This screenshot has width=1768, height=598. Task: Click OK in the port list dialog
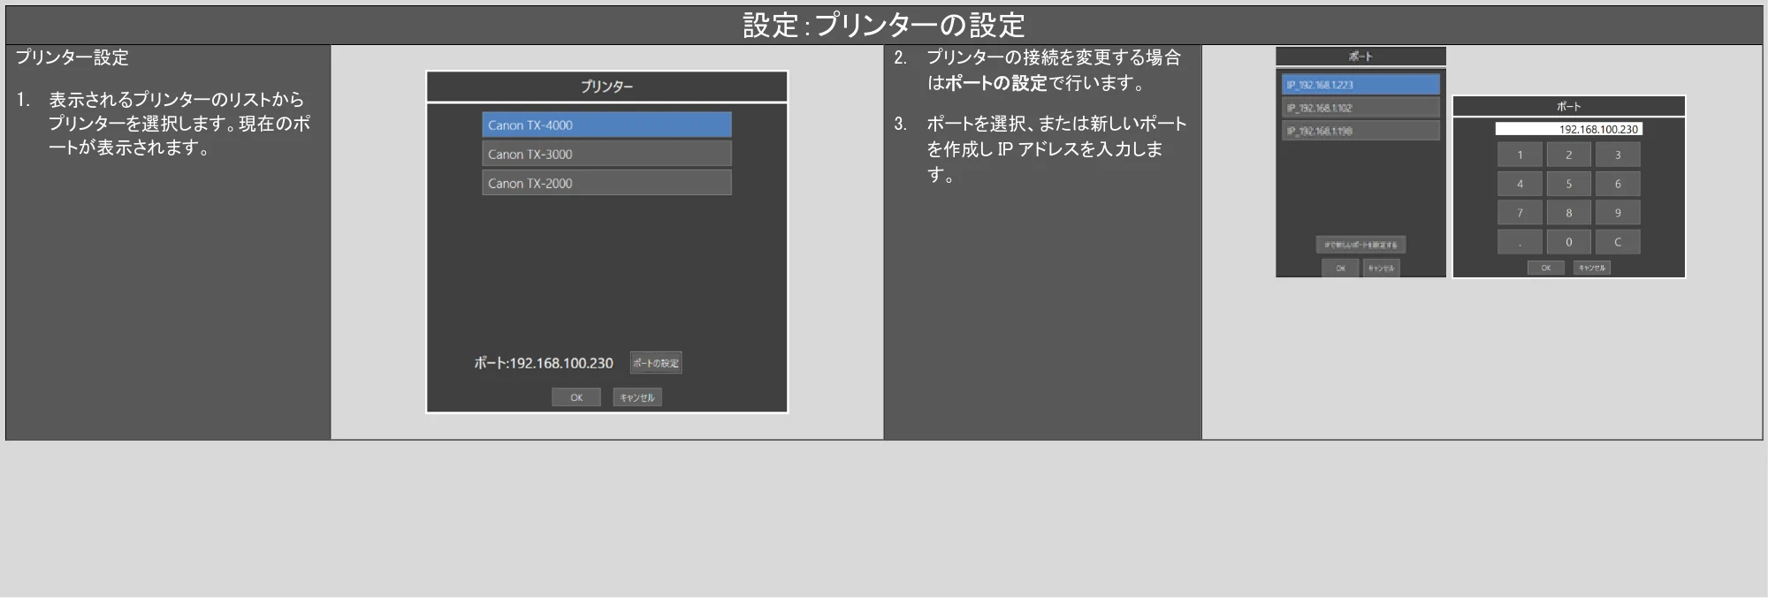click(x=1340, y=268)
